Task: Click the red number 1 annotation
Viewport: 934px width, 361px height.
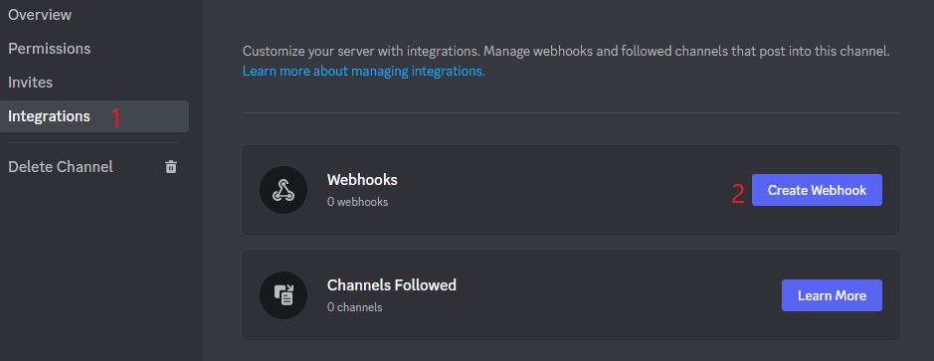Action: [115, 118]
